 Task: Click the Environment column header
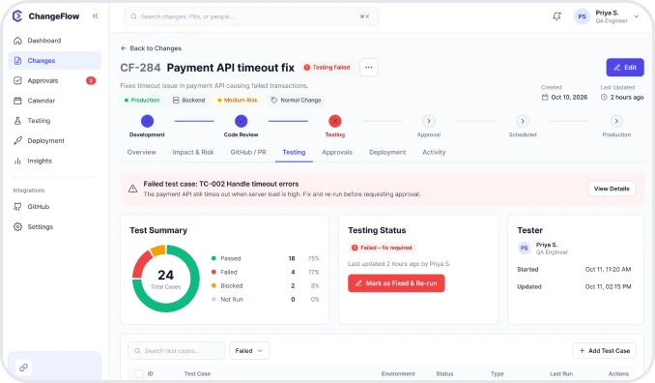click(398, 373)
